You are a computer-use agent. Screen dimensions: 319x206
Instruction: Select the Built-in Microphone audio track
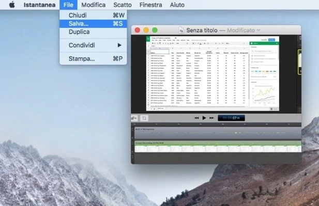218,133
